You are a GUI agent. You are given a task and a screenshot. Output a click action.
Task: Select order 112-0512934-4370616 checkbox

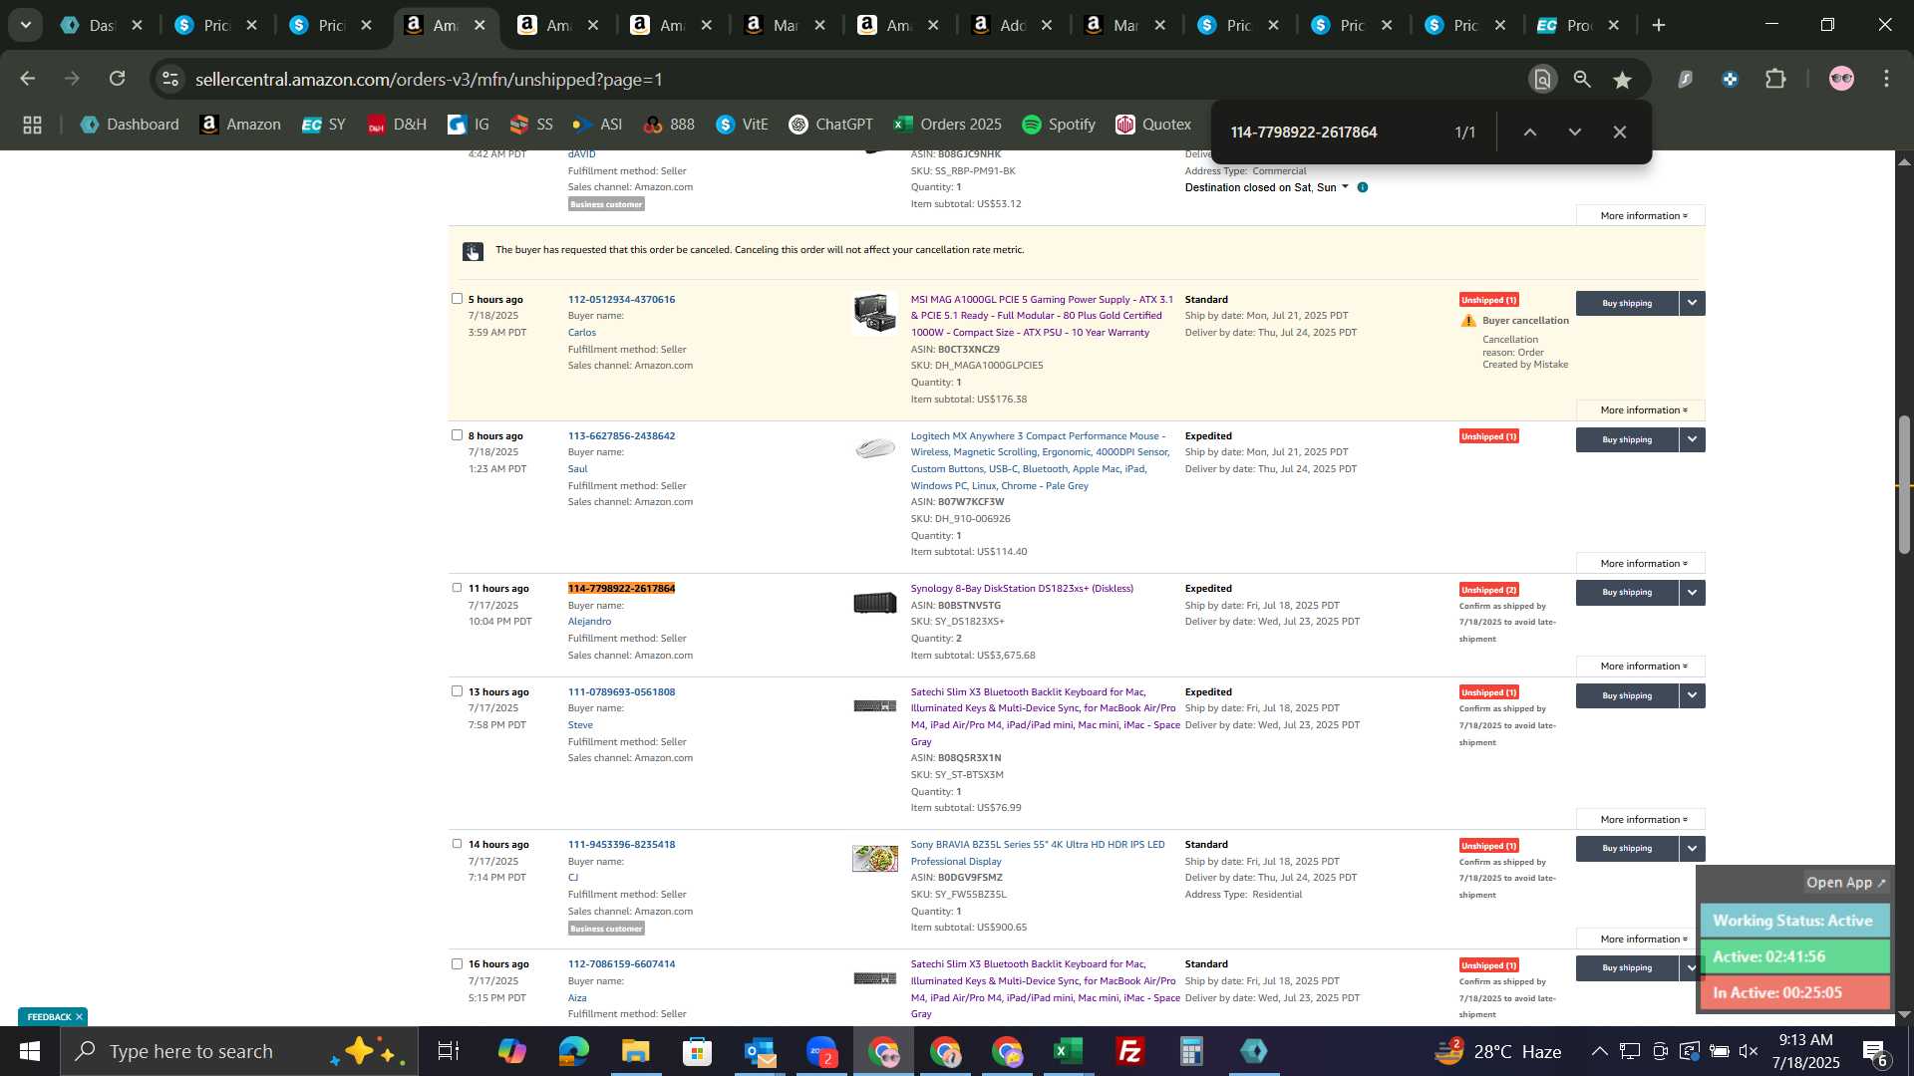(x=458, y=298)
